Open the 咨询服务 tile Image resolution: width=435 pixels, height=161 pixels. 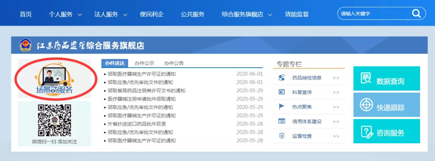tap(386, 132)
